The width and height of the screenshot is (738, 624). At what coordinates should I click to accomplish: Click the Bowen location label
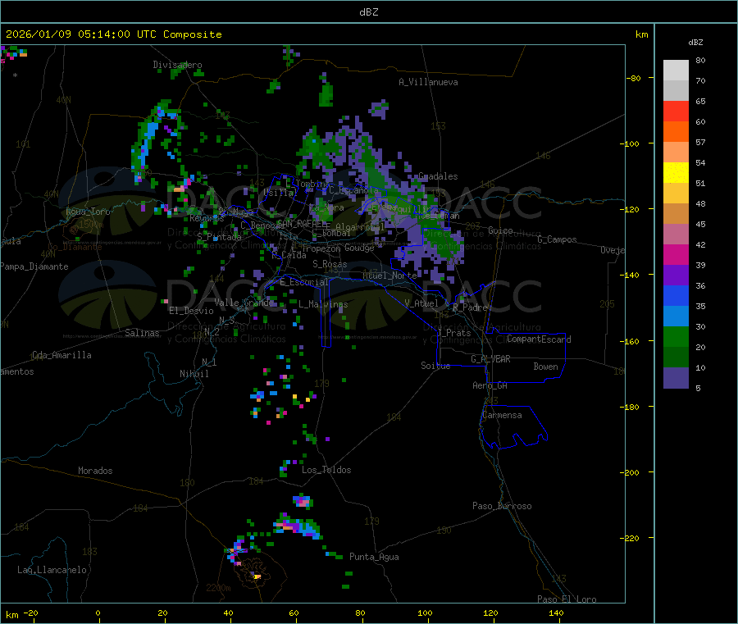tap(545, 367)
